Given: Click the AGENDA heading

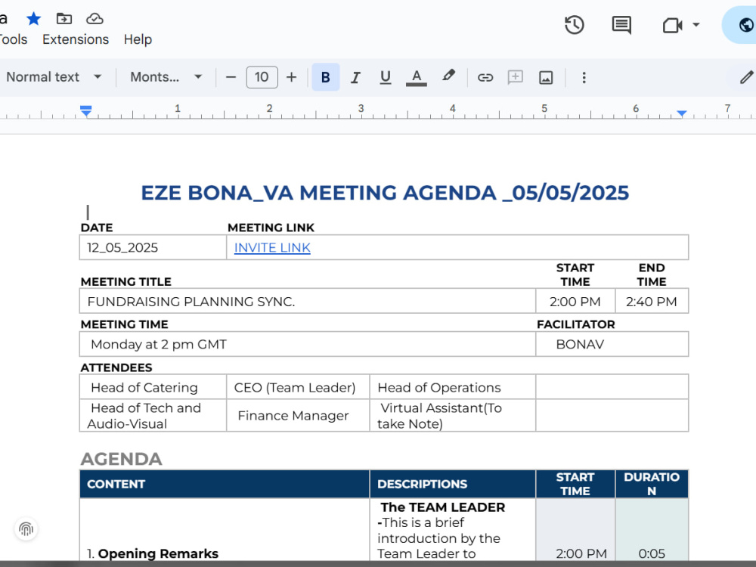Looking at the screenshot, I should coord(121,459).
